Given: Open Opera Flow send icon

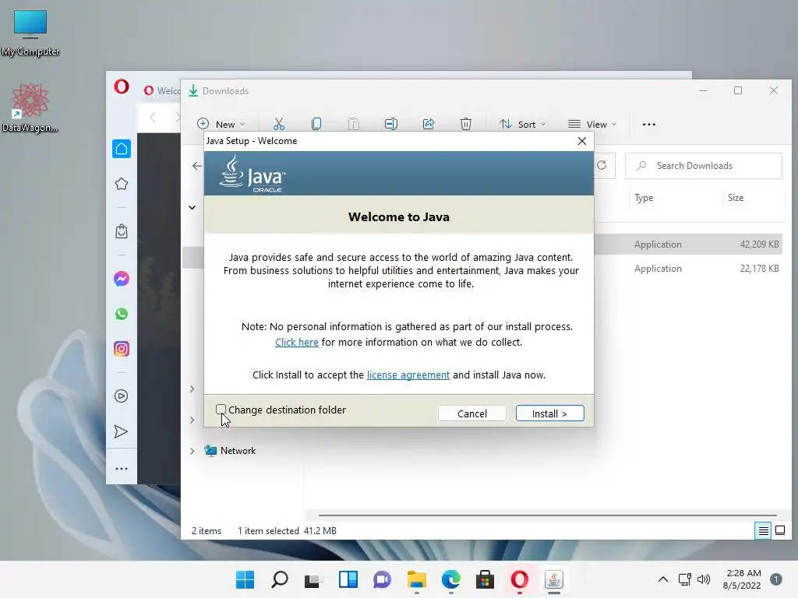Looking at the screenshot, I should click(x=121, y=431).
